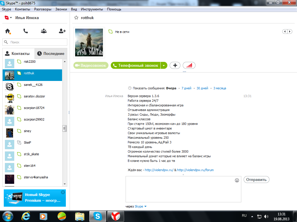Screen dimensions: 297x222
Task: Open the http://violendpw.ru/ link
Action: pos(159,170)
